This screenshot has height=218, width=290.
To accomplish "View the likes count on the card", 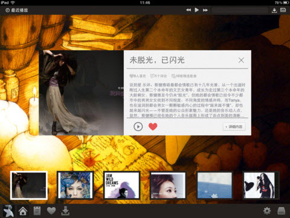I will [138, 76].
